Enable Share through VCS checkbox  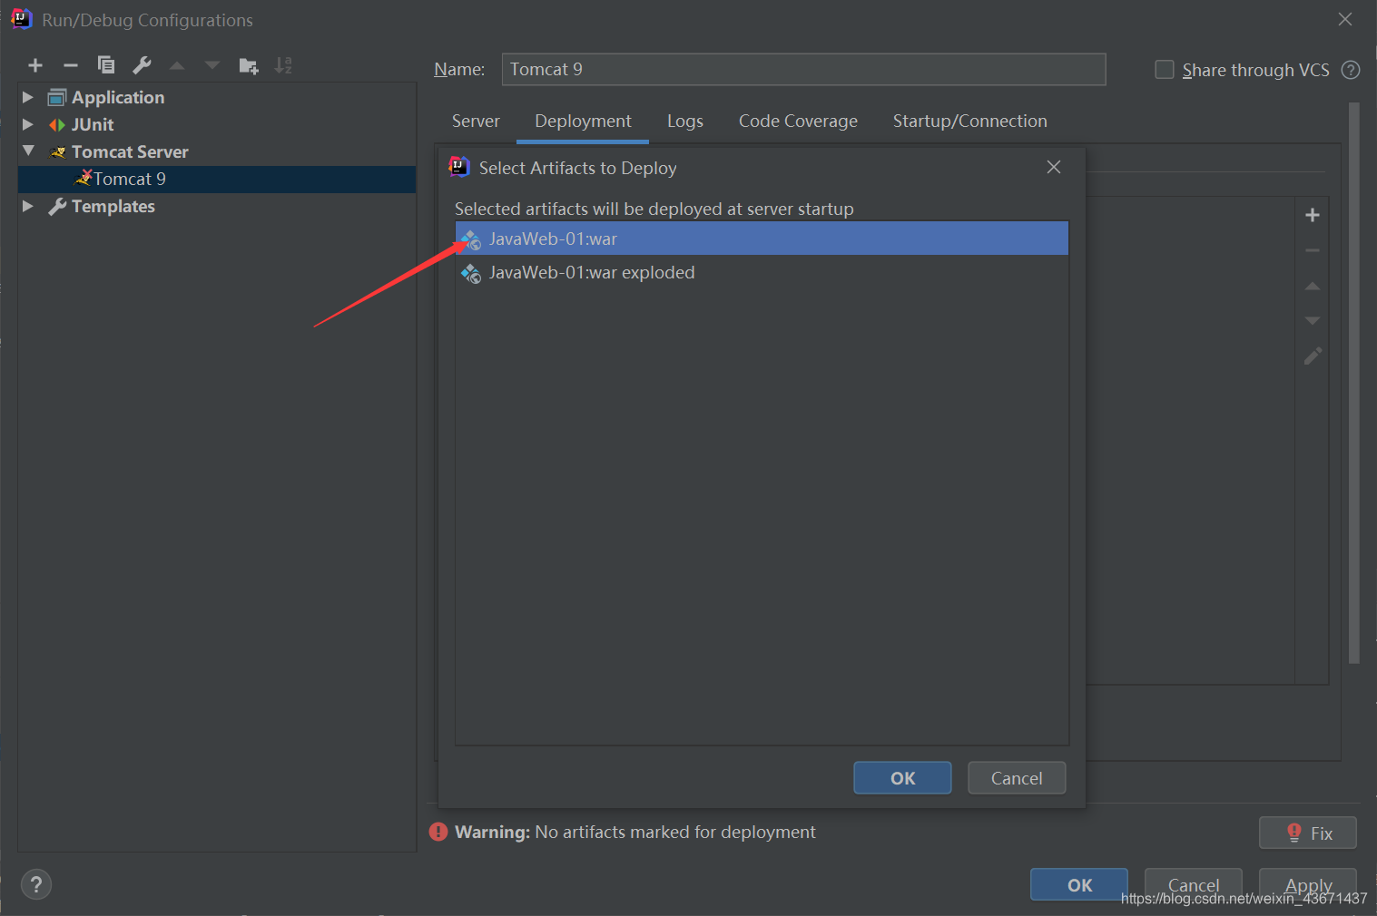coord(1165,70)
